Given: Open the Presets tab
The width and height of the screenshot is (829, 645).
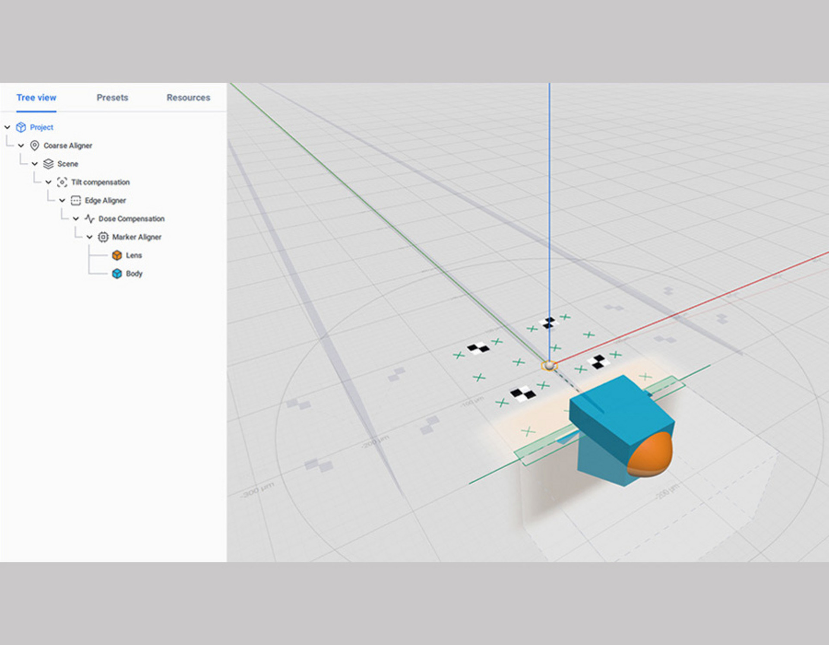Looking at the screenshot, I should click(112, 98).
